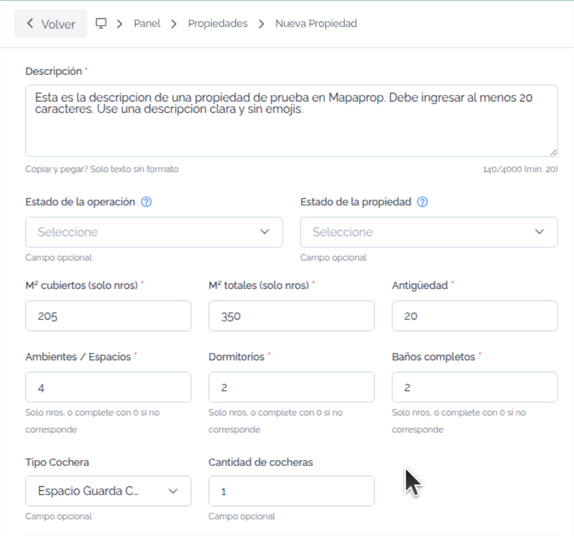574x536 pixels.
Task: Click the monitor icon in breadcrumb
Action: tap(101, 24)
